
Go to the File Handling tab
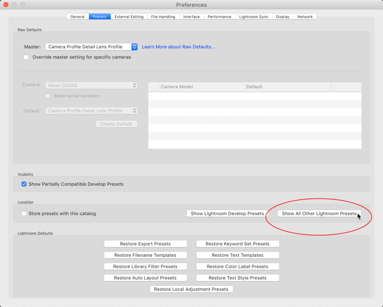click(x=163, y=16)
